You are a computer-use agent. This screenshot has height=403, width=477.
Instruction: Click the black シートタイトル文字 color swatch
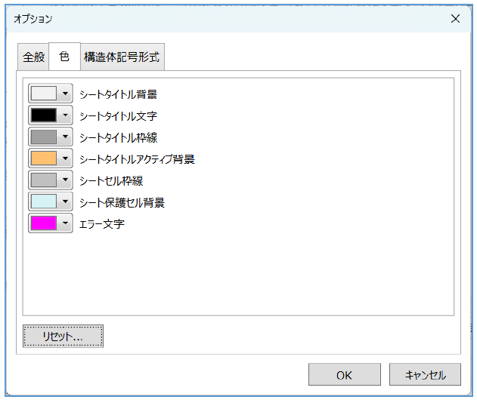click(x=43, y=115)
